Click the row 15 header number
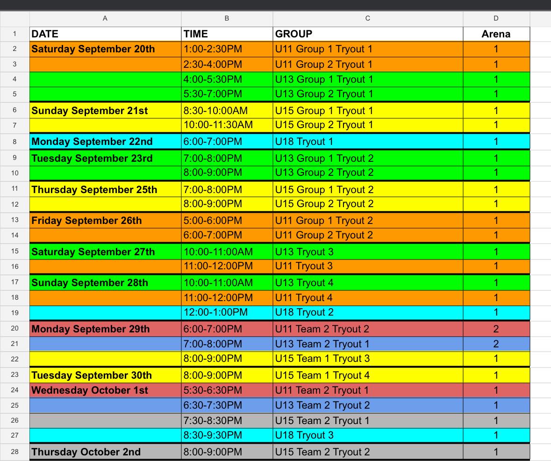Viewport: 551px width, 461px height. 14,252
